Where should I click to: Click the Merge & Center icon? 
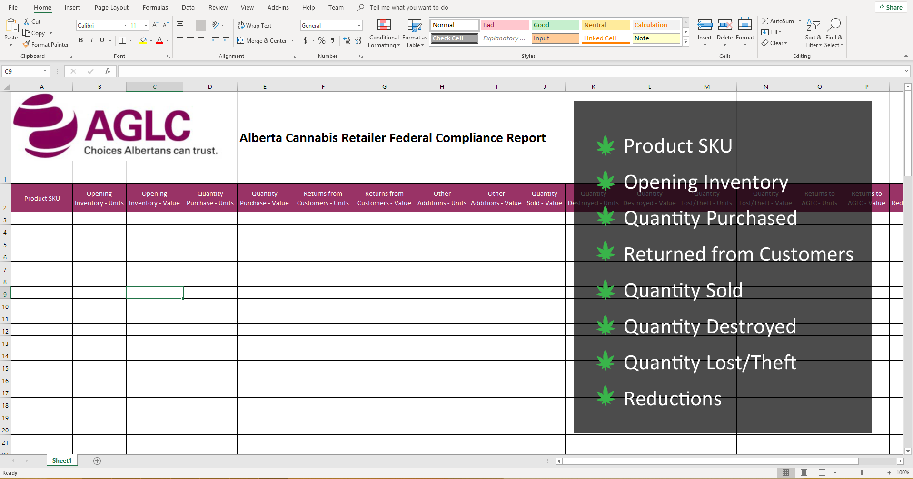click(241, 40)
